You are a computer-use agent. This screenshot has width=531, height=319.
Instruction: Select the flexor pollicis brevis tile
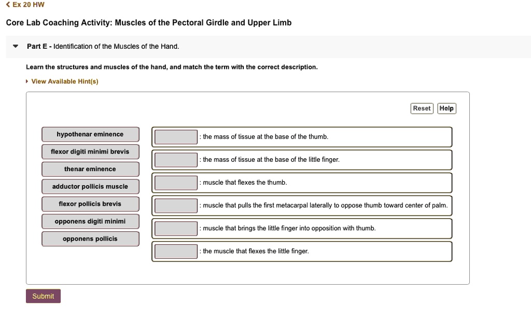(x=90, y=204)
